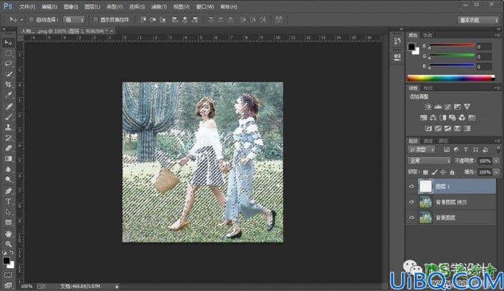The image size is (504, 291).
Task: Select the Spot Healing Brush tool
Action: coord(9,106)
